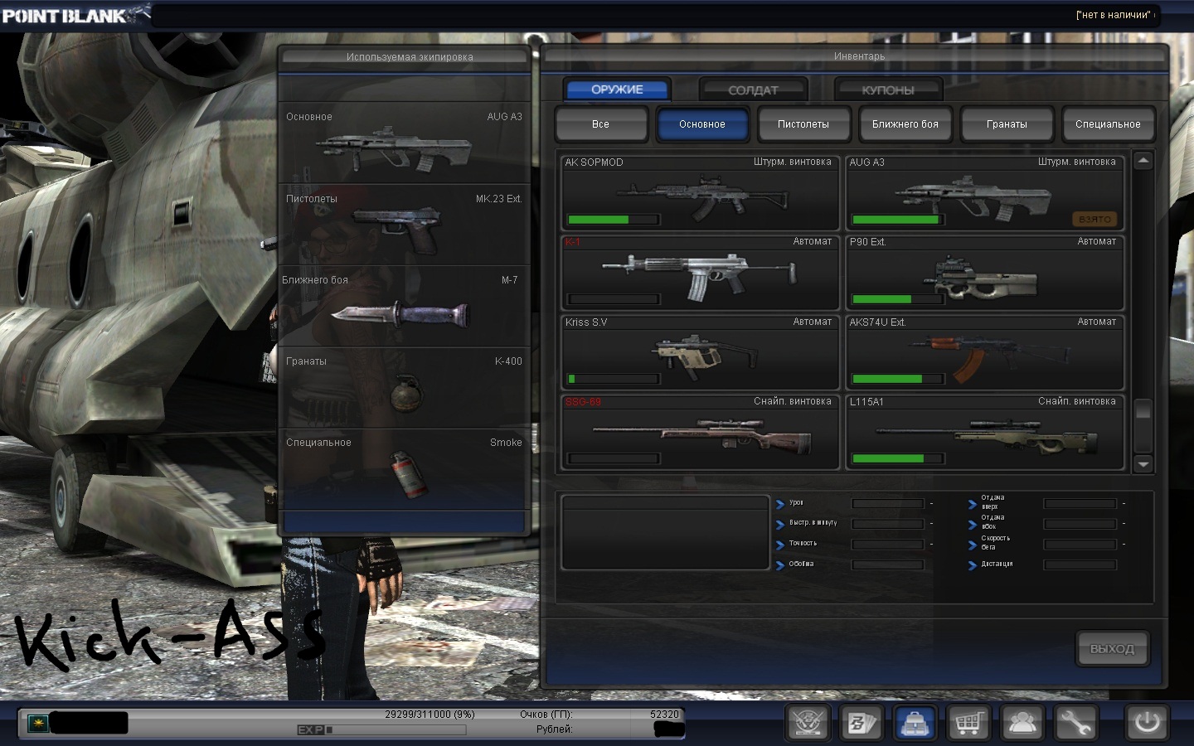Select the equipped M-7 knife slot
Viewport: 1194px width, 746px height.
(404, 306)
